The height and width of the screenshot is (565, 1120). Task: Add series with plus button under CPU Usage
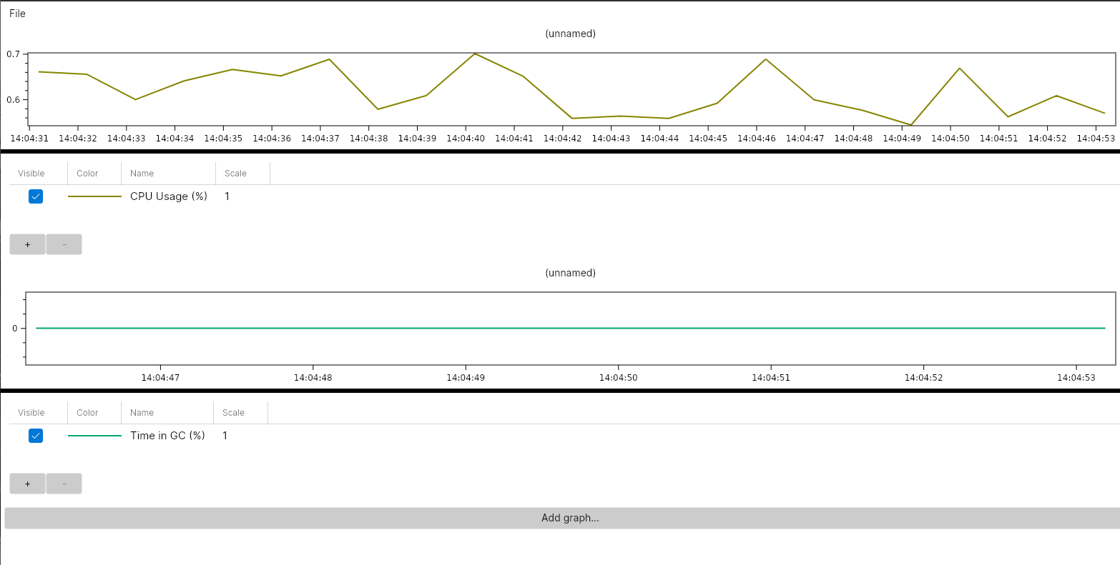coord(27,244)
